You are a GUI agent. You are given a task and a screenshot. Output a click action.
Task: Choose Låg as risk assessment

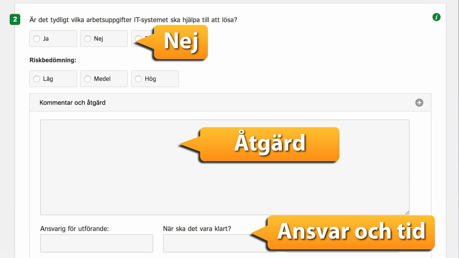coord(37,79)
